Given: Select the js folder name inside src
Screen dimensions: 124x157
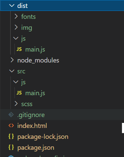Looking at the screenshot, I should point(23,82).
